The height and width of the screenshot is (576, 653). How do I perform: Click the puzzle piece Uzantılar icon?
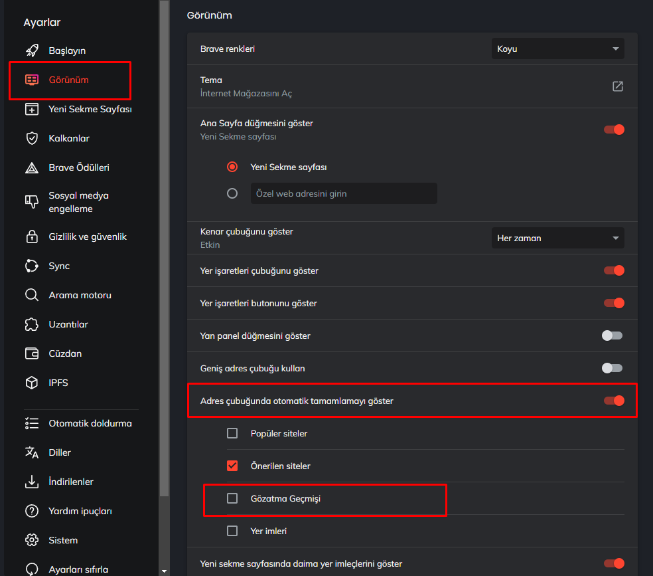32,324
